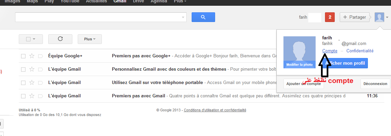
Task: Expand the Plus actions dropdown in toolbar
Action: (x=89, y=39)
